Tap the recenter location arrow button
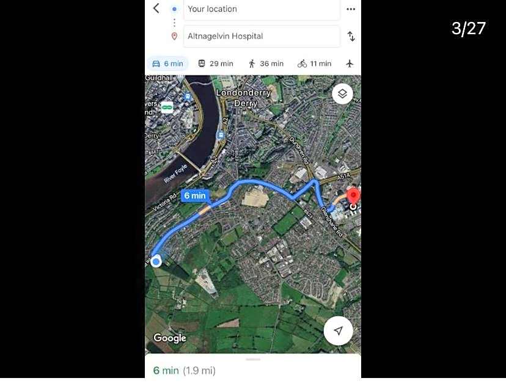Image resolution: width=506 pixels, height=389 pixels. 338,330
